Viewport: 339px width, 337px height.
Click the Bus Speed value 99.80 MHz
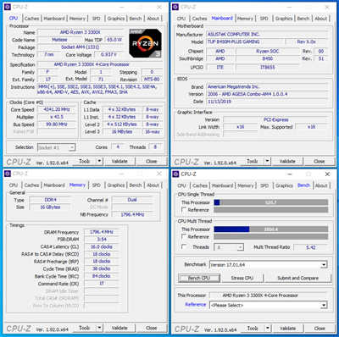pos(57,124)
